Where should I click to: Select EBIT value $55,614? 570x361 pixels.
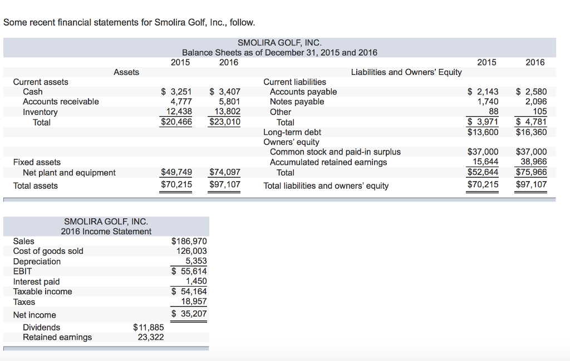pyautogui.click(x=189, y=272)
